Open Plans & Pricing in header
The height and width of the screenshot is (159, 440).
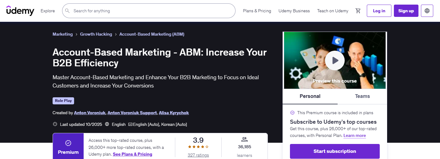tap(257, 11)
